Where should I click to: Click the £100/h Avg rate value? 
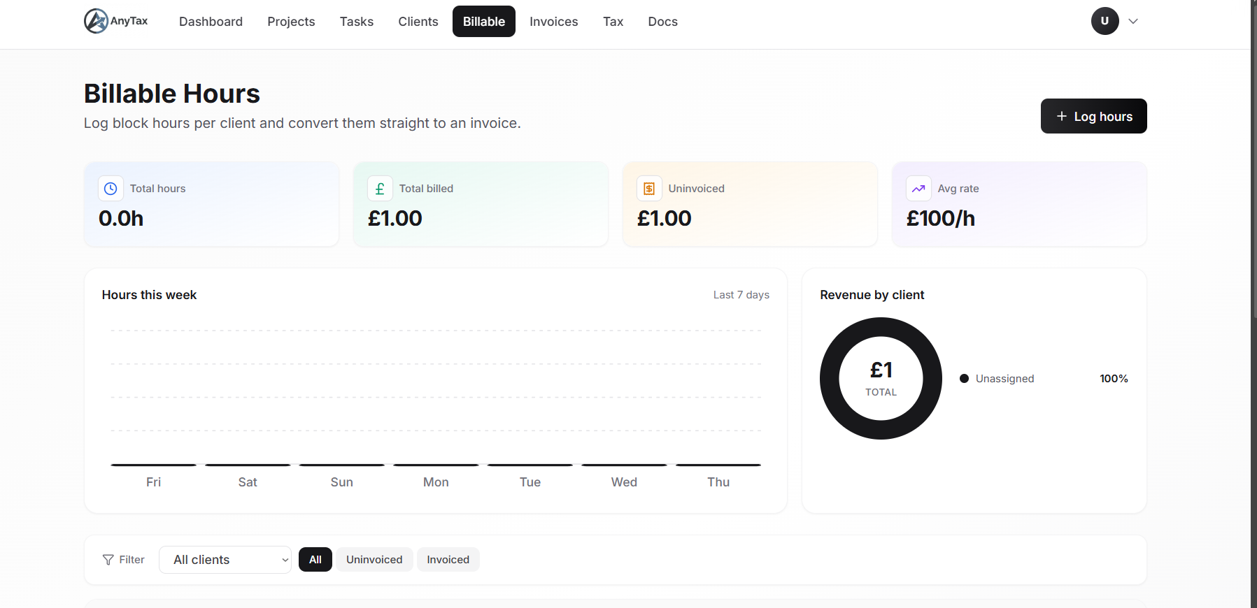coord(940,219)
